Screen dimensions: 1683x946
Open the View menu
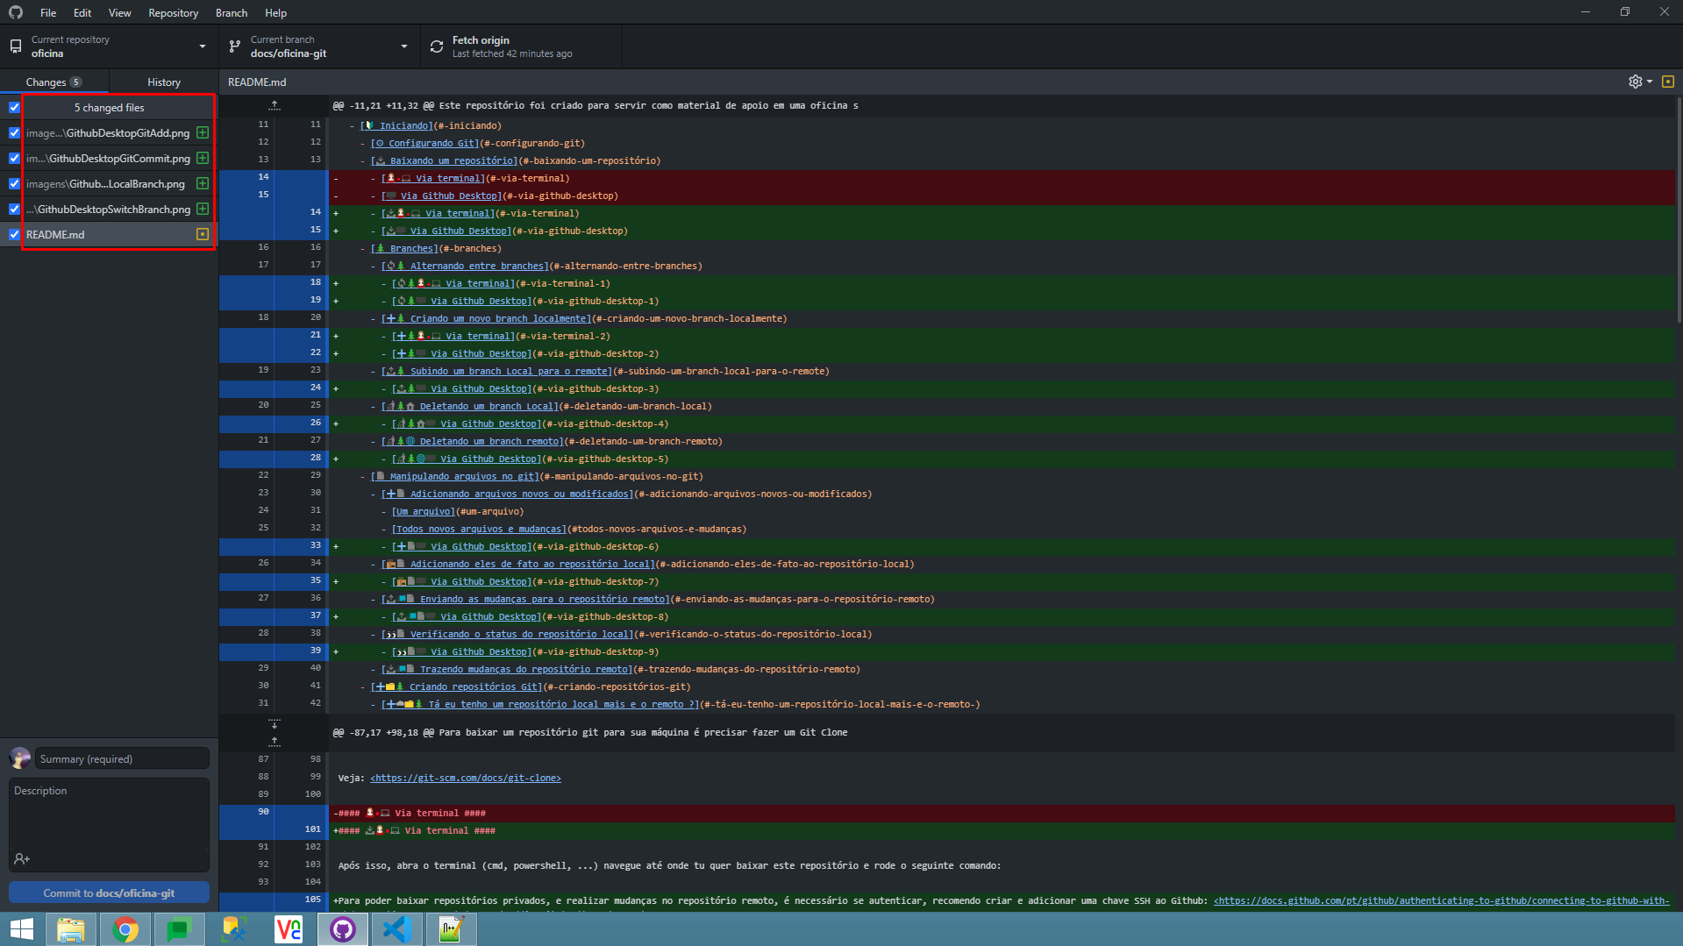[119, 12]
